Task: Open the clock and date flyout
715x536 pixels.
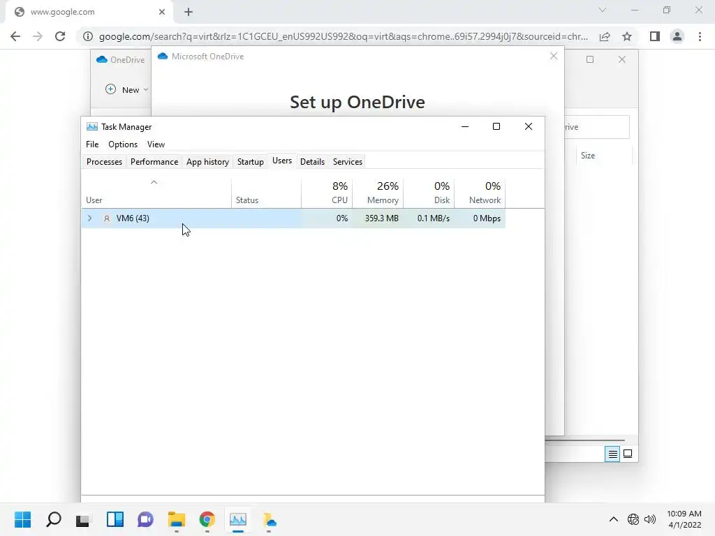Action: pos(684,519)
